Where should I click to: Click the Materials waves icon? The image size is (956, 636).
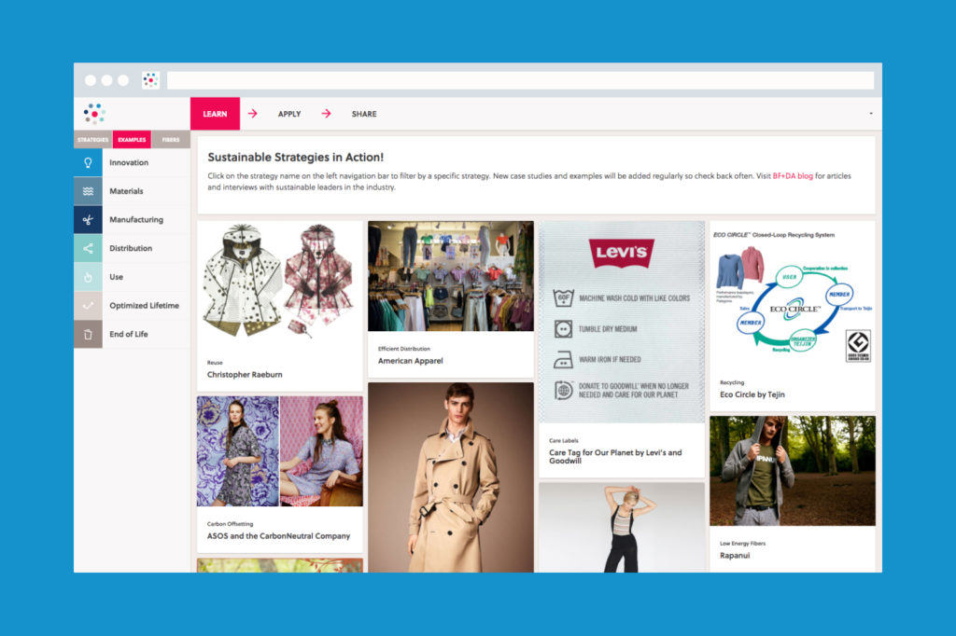click(x=88, y=191)
